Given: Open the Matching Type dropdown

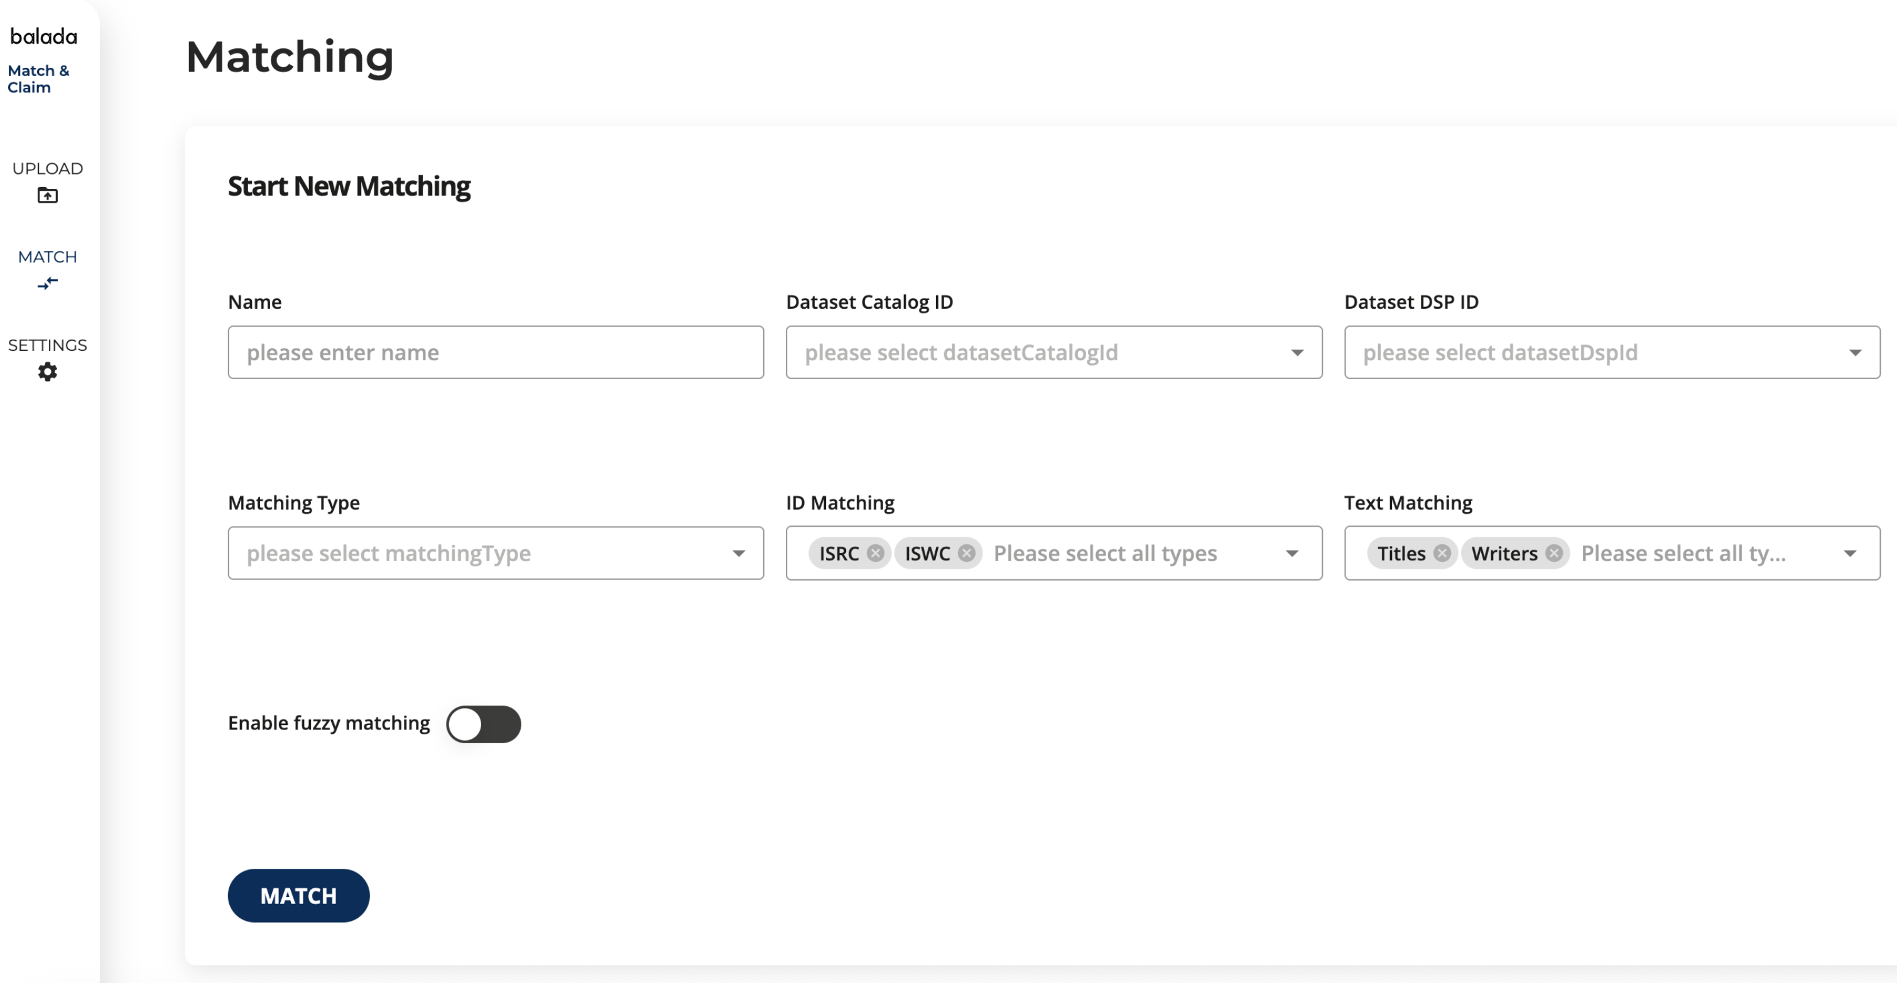Looking at the screenshot, I should [x=739, y=553].
